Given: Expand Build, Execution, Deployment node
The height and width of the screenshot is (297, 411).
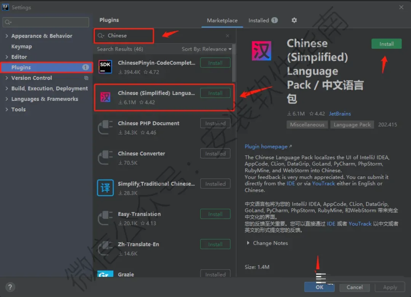Looking at the screenshot, I should click(x=7, y=88).
